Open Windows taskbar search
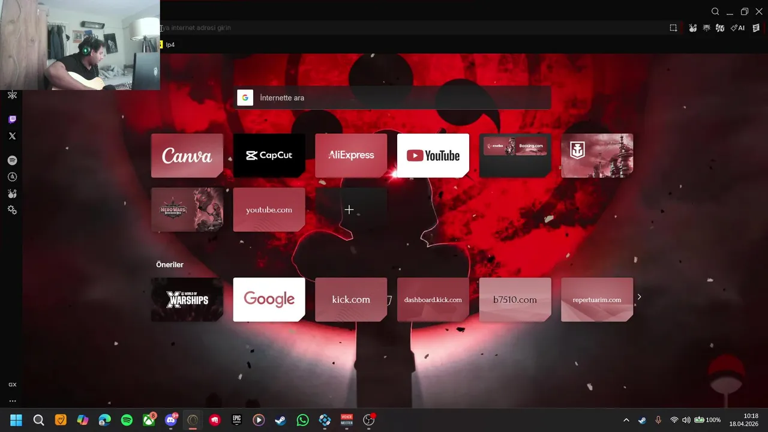This screenshot has height=432, width=768. pos(38,420)
